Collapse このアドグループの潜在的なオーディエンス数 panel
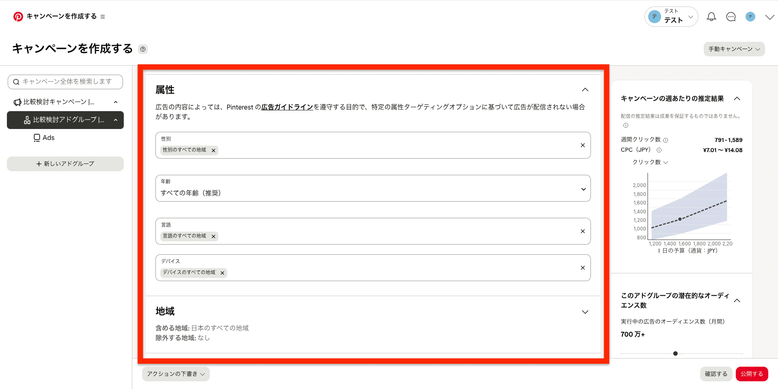The width and height of the screenshot is (778, 389). click(x=737, y=301)
